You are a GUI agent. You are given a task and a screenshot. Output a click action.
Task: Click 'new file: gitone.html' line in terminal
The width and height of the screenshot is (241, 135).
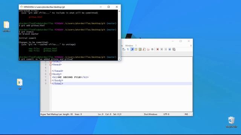43,49
